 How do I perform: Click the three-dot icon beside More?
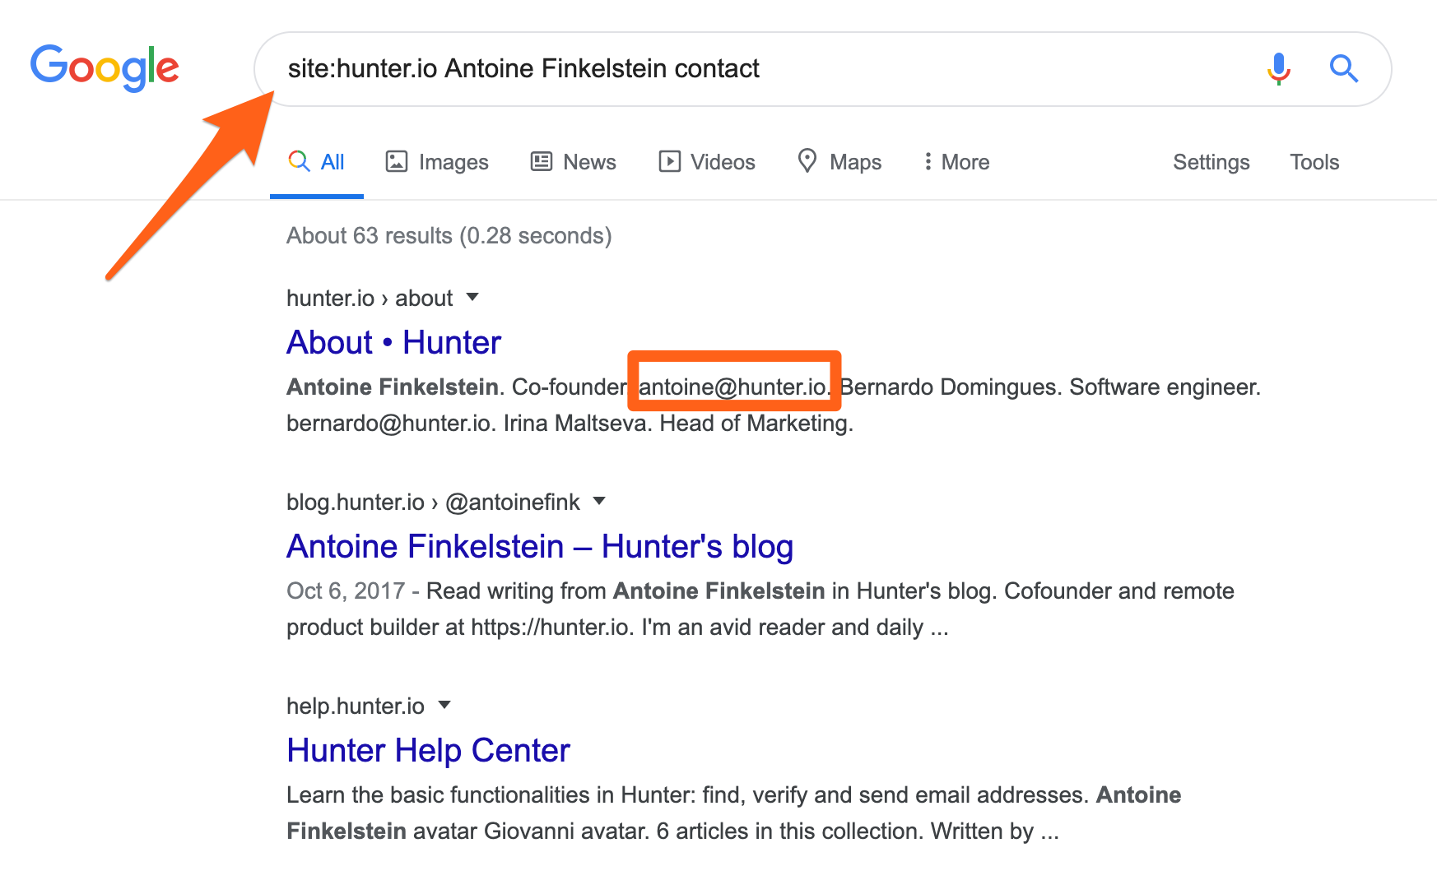pyautogui.click(x=928, y=161)
